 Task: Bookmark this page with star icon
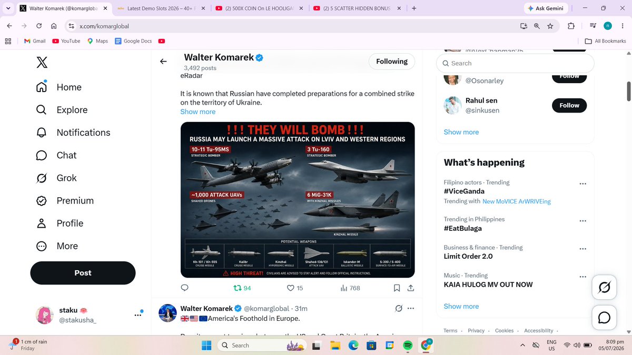point(550,26)
